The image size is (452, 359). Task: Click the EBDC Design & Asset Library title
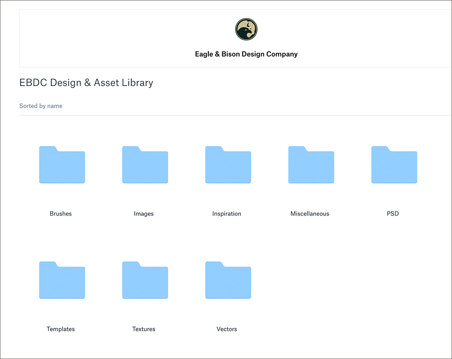pyautogui.click(x=86, y=83)
